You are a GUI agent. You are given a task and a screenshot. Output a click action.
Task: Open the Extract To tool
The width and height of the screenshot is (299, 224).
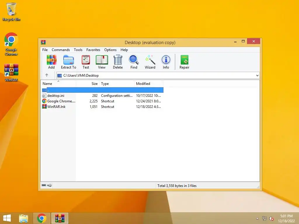point(68,62)
